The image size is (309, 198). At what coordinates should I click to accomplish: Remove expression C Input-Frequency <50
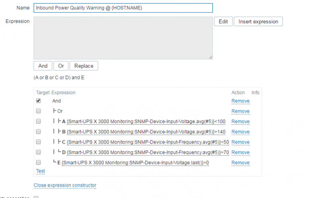pos(241,142)
